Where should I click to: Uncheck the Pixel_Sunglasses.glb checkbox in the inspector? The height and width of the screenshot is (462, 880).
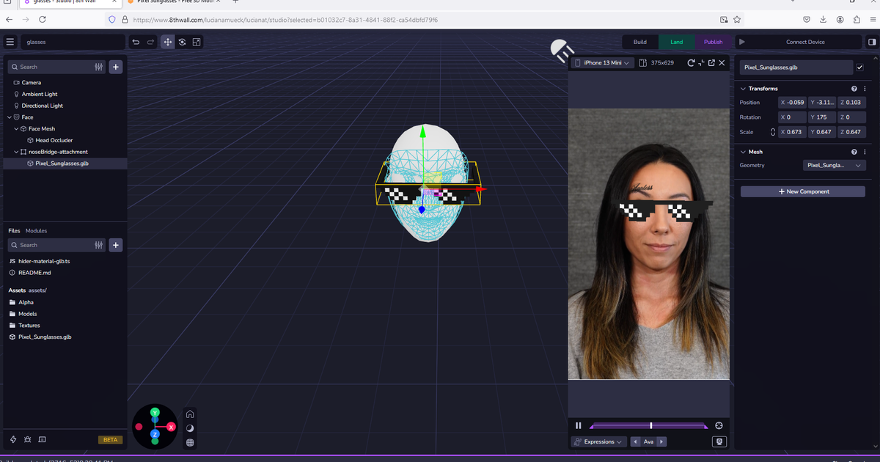(x=859, y=66)
